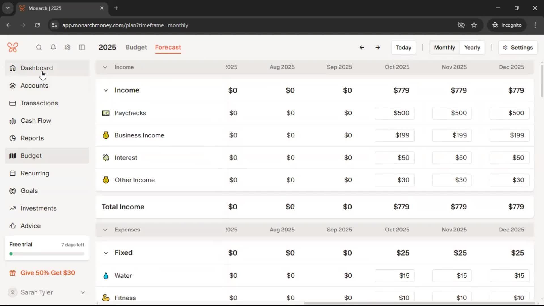Select the Forecast tab

[168, 47]
